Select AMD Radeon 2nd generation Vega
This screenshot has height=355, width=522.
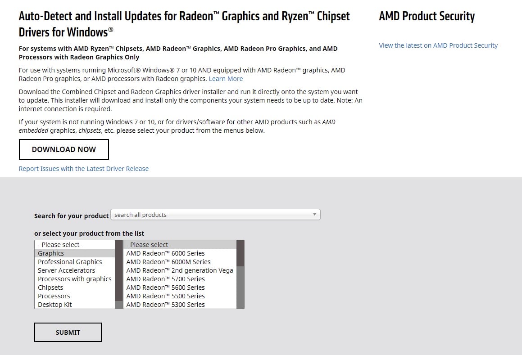[x=180, y=270]
